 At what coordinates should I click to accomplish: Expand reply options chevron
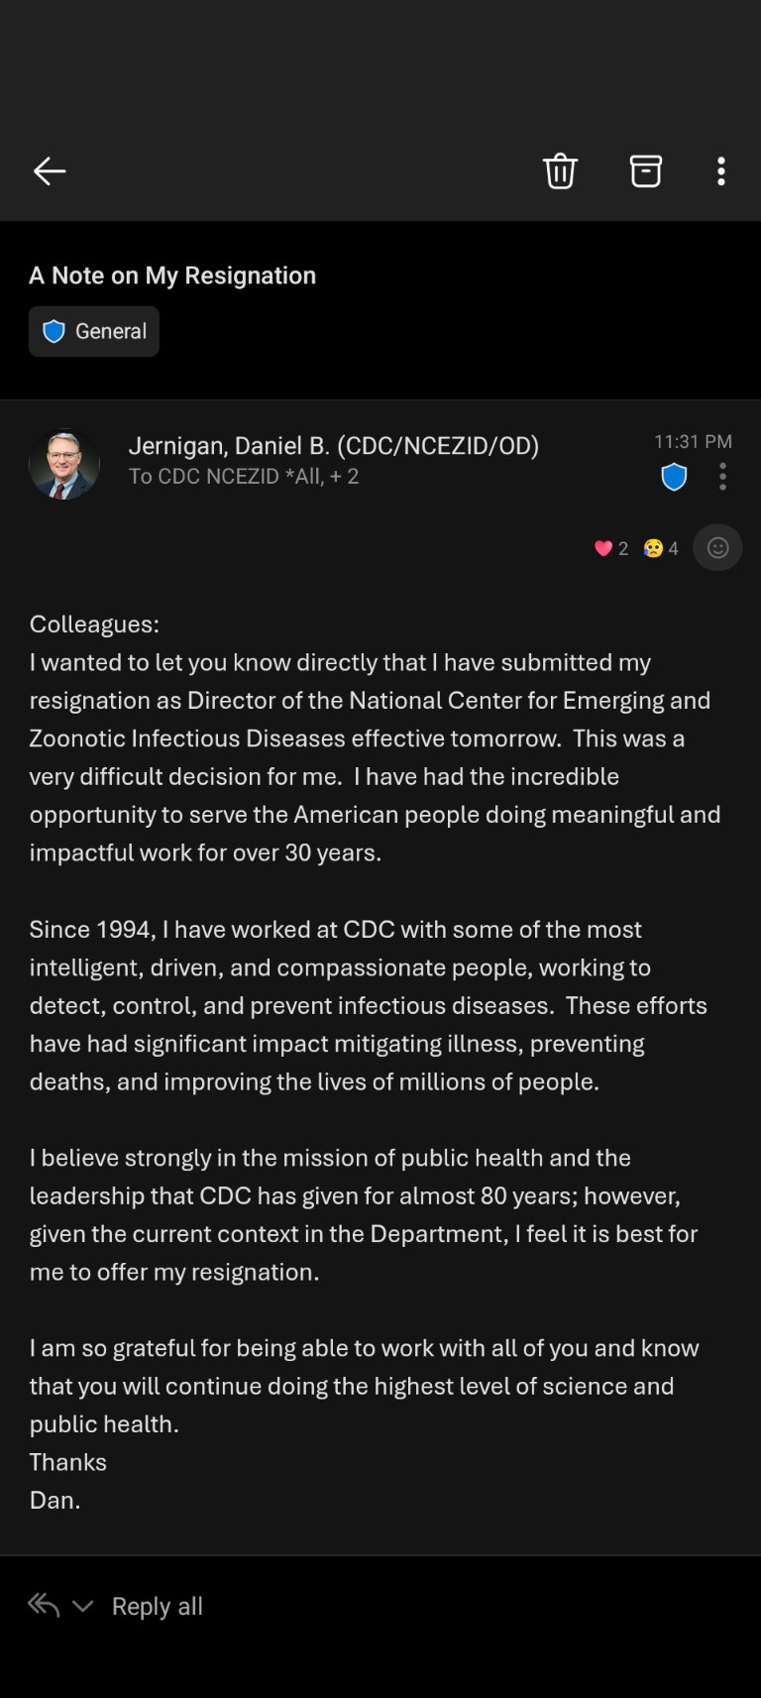click(83, 1606)
